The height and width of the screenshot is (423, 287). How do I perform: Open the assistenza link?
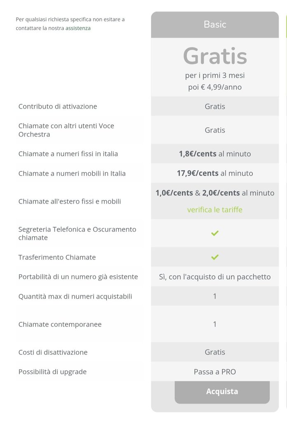pos(78,28)
